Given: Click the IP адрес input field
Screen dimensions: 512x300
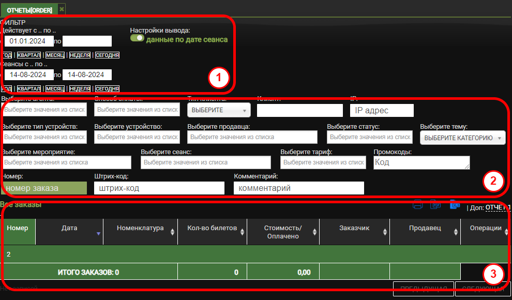Looking at the screenshot, I should click(x=382, y=110).
